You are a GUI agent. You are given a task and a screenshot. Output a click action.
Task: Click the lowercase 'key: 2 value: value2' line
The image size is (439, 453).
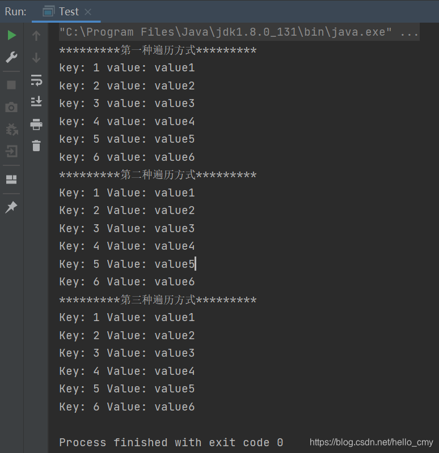[x=126, y=86]
